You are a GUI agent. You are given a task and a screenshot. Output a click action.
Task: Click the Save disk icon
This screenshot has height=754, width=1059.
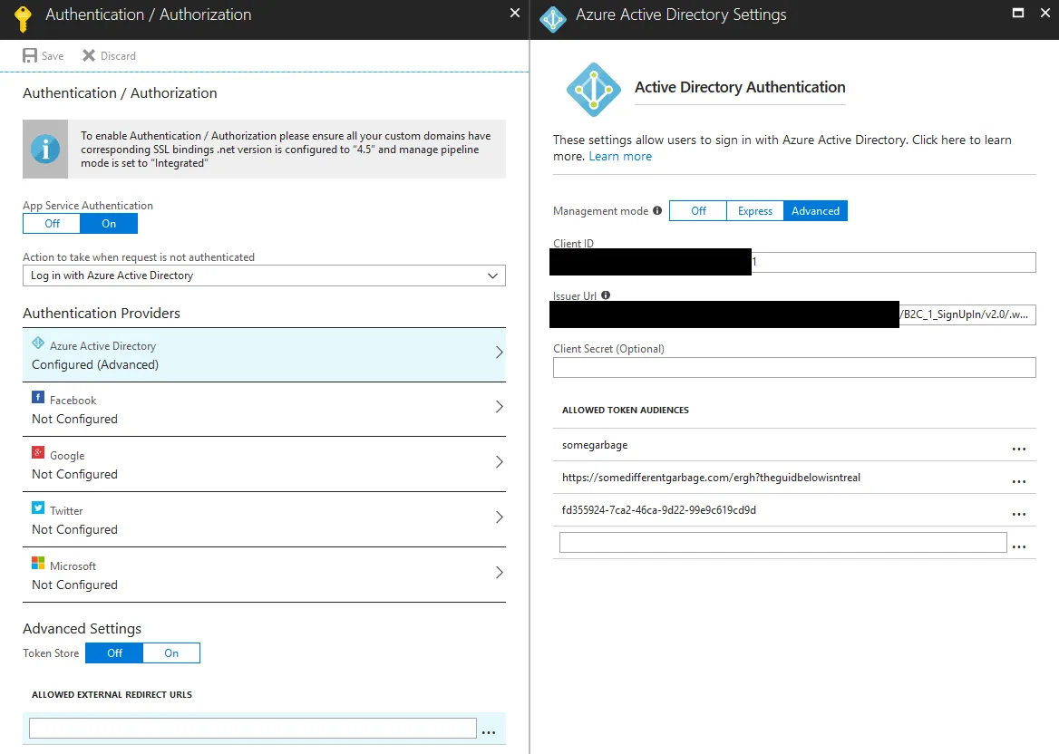30,55
